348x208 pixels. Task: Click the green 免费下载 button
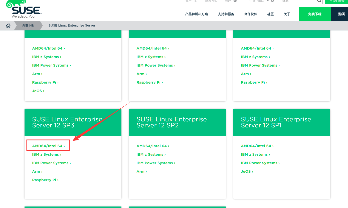point(315,14)
